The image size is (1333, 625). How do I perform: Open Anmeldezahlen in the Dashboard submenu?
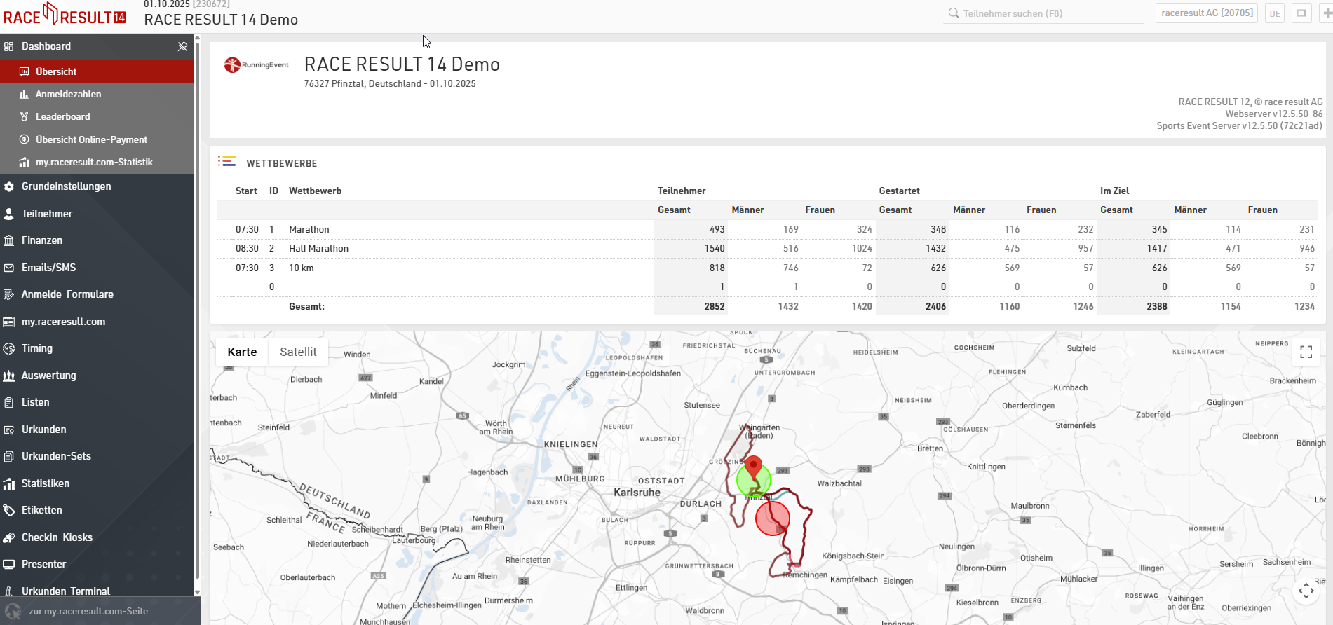point(68,94)
